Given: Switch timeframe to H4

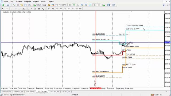Looking at the screenshot, I should point(69,9).
